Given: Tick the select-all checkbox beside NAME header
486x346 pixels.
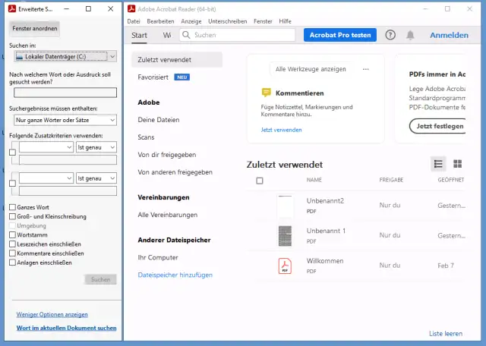Looking at the screenshot, I should click(260, 181).
